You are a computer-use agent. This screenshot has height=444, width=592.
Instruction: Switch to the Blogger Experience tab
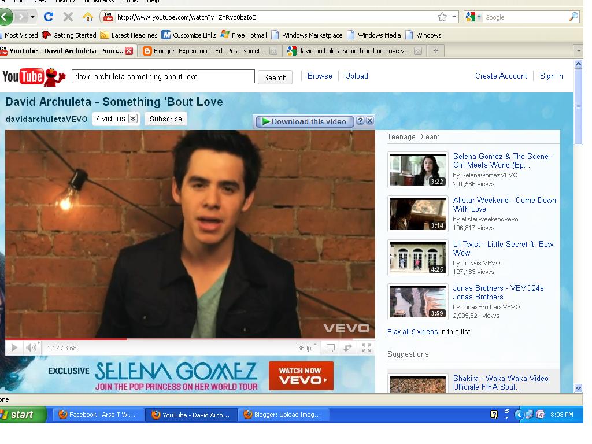point(209,51)
